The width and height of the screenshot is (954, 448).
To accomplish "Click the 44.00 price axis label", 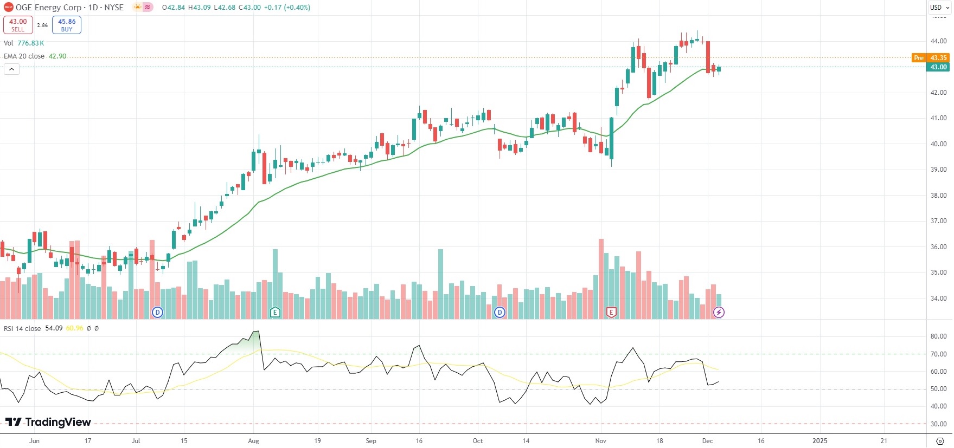I will [939, 41].
